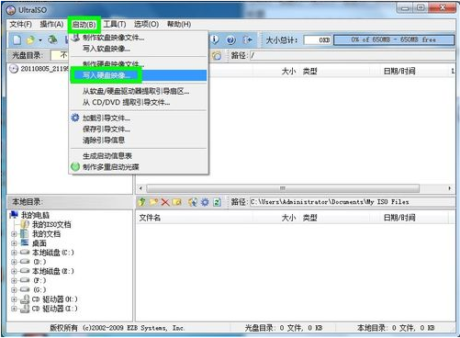Screen dimensions: 460x338
Task: Click local 路径 field with C:\Users path
Action: pos(352,202)
